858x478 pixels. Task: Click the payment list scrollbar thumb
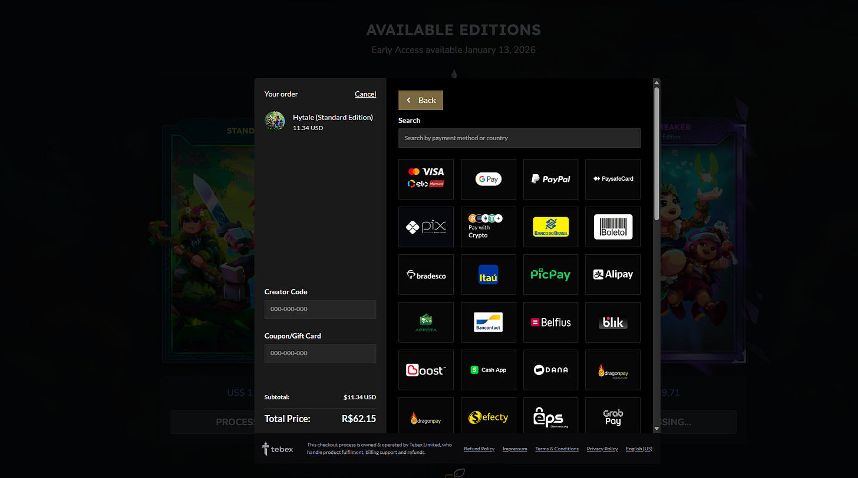coord(656,154)
